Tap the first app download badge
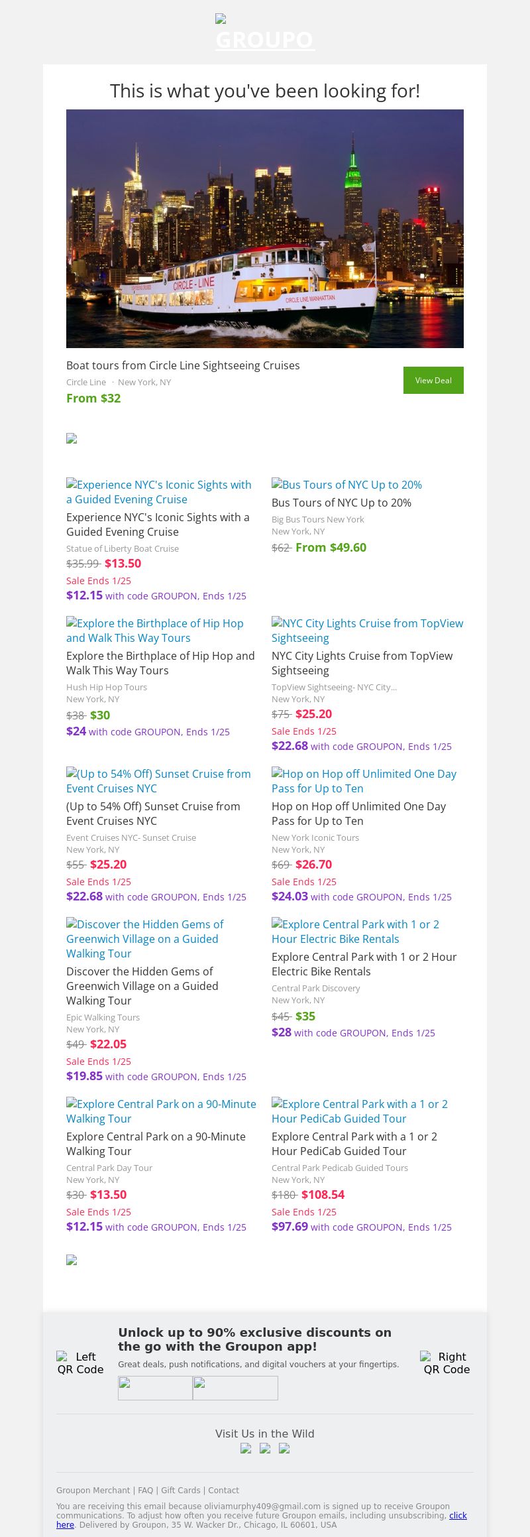This screenshot has height=1537, width=530. click(x=155, y=1388)
